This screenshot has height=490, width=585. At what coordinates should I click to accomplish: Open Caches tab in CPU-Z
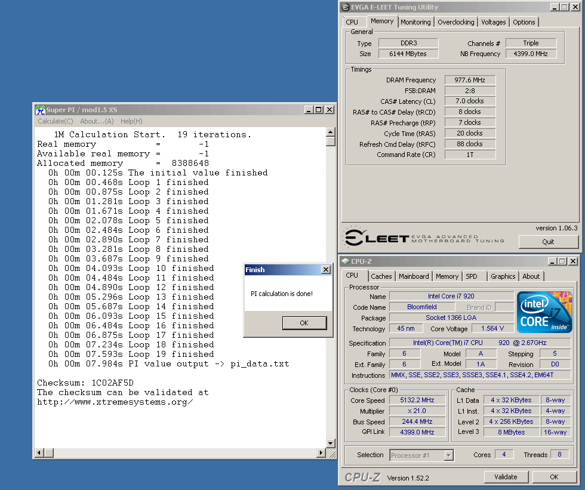tap(381, 276)
